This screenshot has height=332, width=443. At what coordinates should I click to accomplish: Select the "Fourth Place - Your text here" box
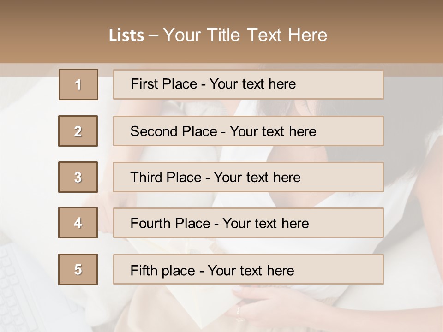(248, 223)
